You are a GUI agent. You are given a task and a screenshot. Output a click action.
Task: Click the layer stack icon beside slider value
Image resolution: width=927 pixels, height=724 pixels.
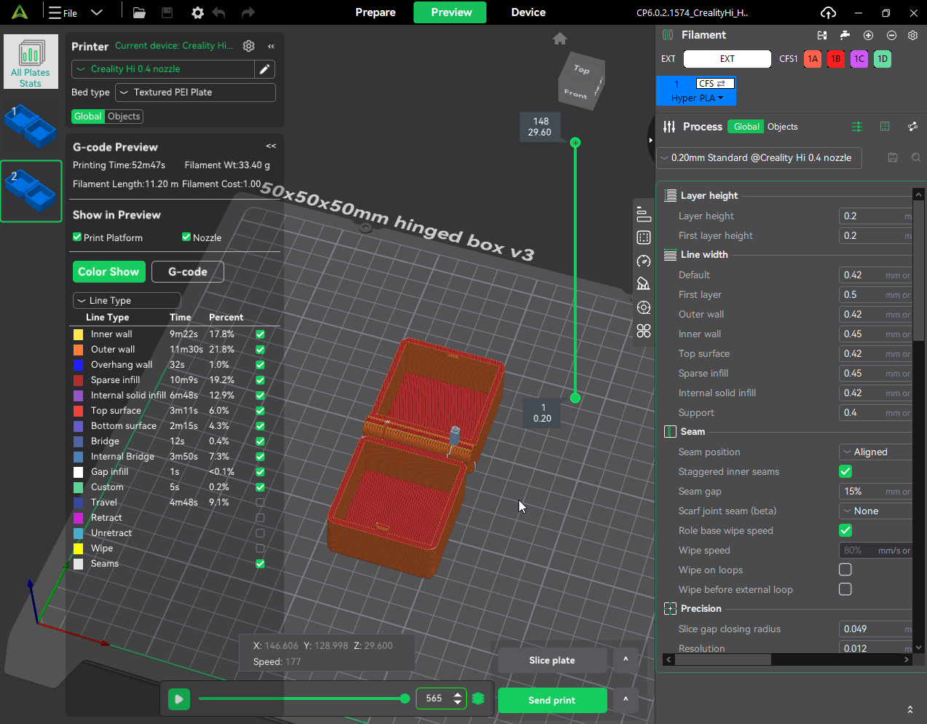(x=478, y=699)
